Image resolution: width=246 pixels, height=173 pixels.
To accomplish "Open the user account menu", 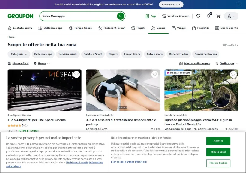I will pos(231,16).
